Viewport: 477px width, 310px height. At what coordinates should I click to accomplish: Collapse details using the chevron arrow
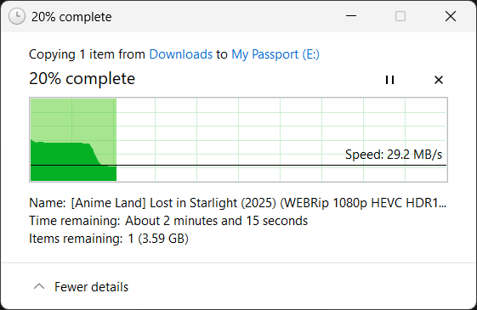coord(39,286)
